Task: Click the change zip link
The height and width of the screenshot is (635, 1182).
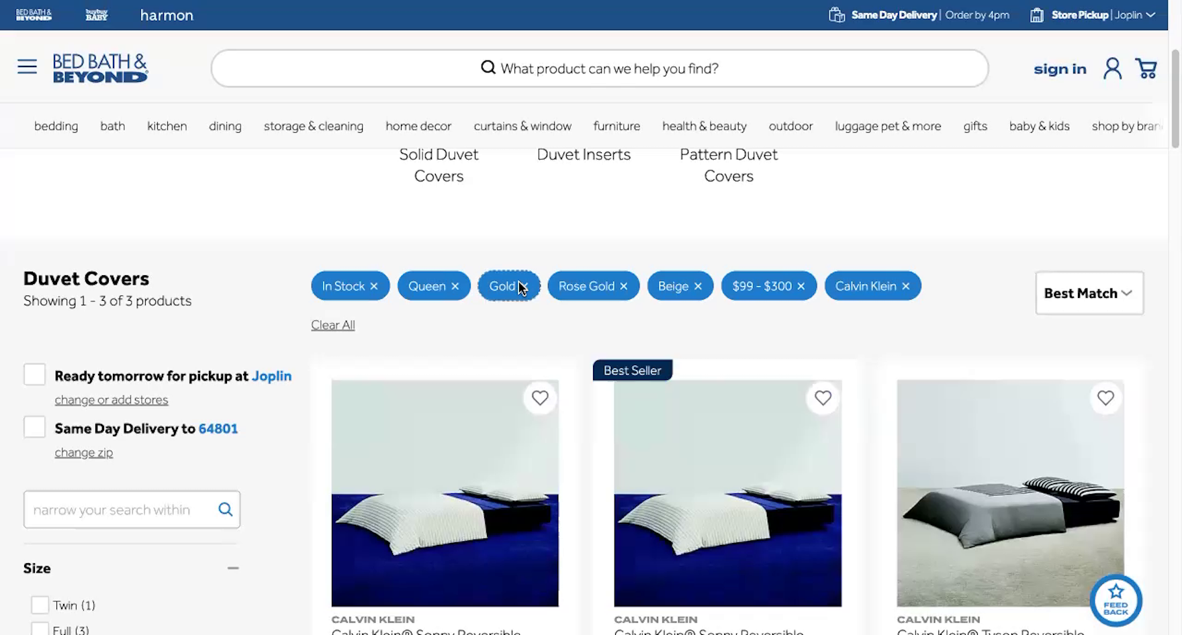Action: pyautogui.click(x=84, y=452)
